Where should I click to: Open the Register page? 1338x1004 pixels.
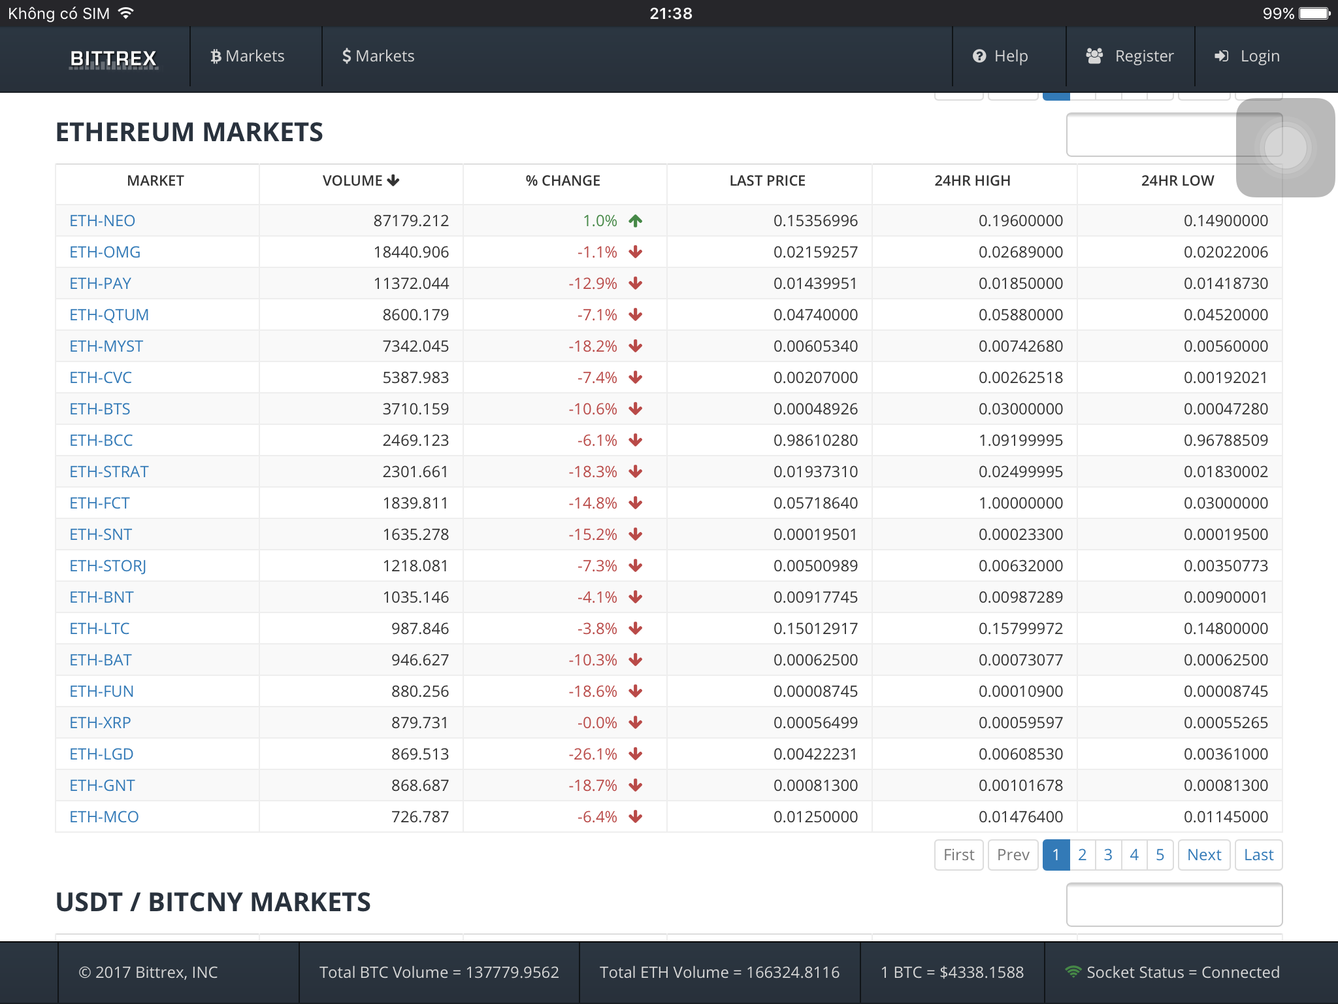click(1130, 56)
